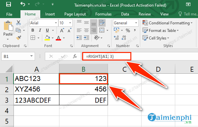Image resolution: width=198 pixels, height=127 pixels.
Task: Activate the Format Painter brush
Action: pyautogui.click(x=18, y=38)
